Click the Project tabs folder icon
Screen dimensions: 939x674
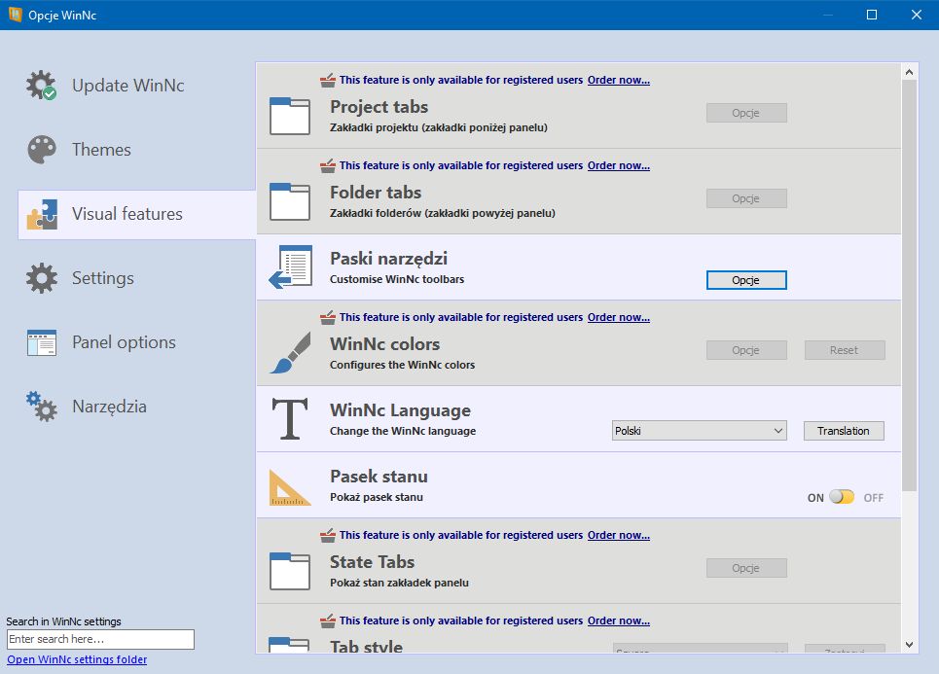(290, 116)
